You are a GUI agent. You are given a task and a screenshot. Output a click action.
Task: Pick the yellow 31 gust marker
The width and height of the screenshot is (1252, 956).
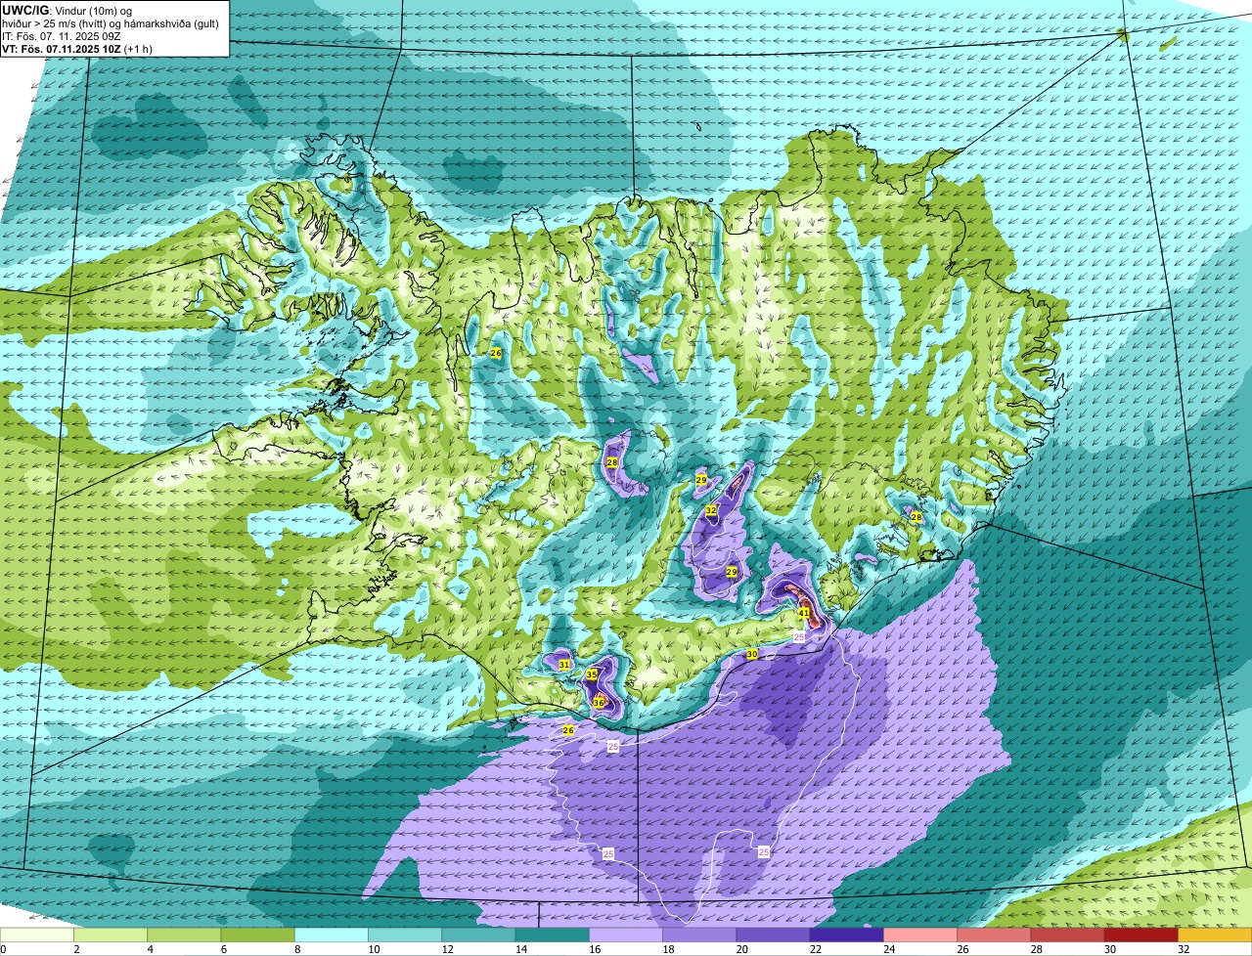(564, 665)
